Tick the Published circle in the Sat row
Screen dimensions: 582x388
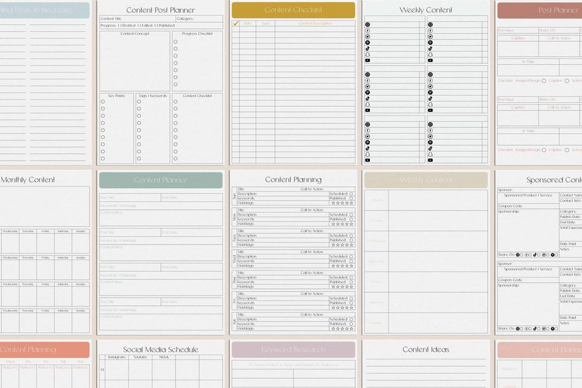point(351,324)
